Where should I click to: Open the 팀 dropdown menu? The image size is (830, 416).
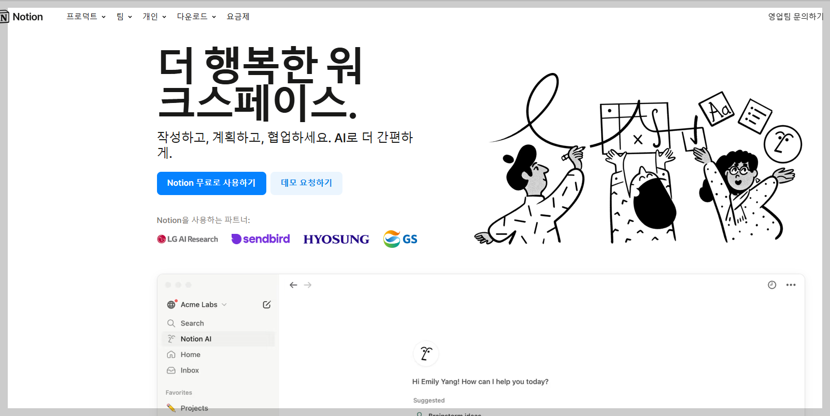(124, 17)
